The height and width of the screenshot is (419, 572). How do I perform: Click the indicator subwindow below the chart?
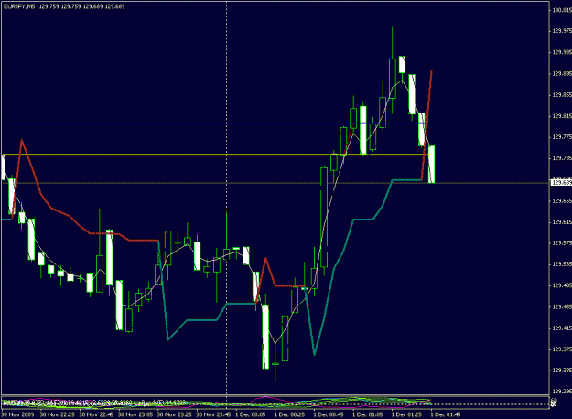tap(275, 403)
